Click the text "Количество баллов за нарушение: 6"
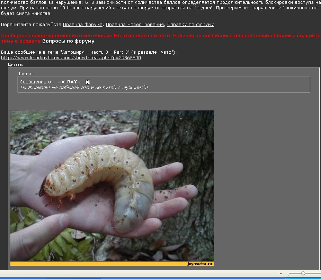 (x=45, y=2)
